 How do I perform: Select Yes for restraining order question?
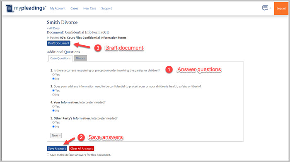pos(53,75)
